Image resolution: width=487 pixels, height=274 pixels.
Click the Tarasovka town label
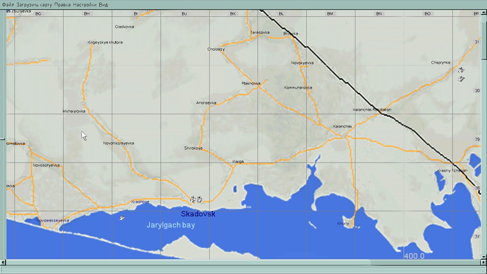(260, 32)
